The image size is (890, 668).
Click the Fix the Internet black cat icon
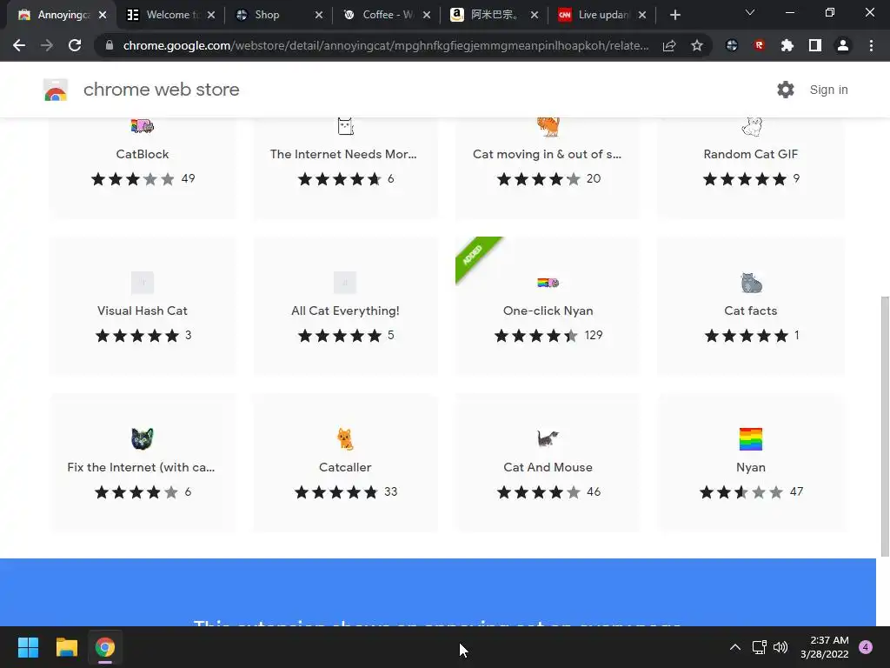click(142, 438)
